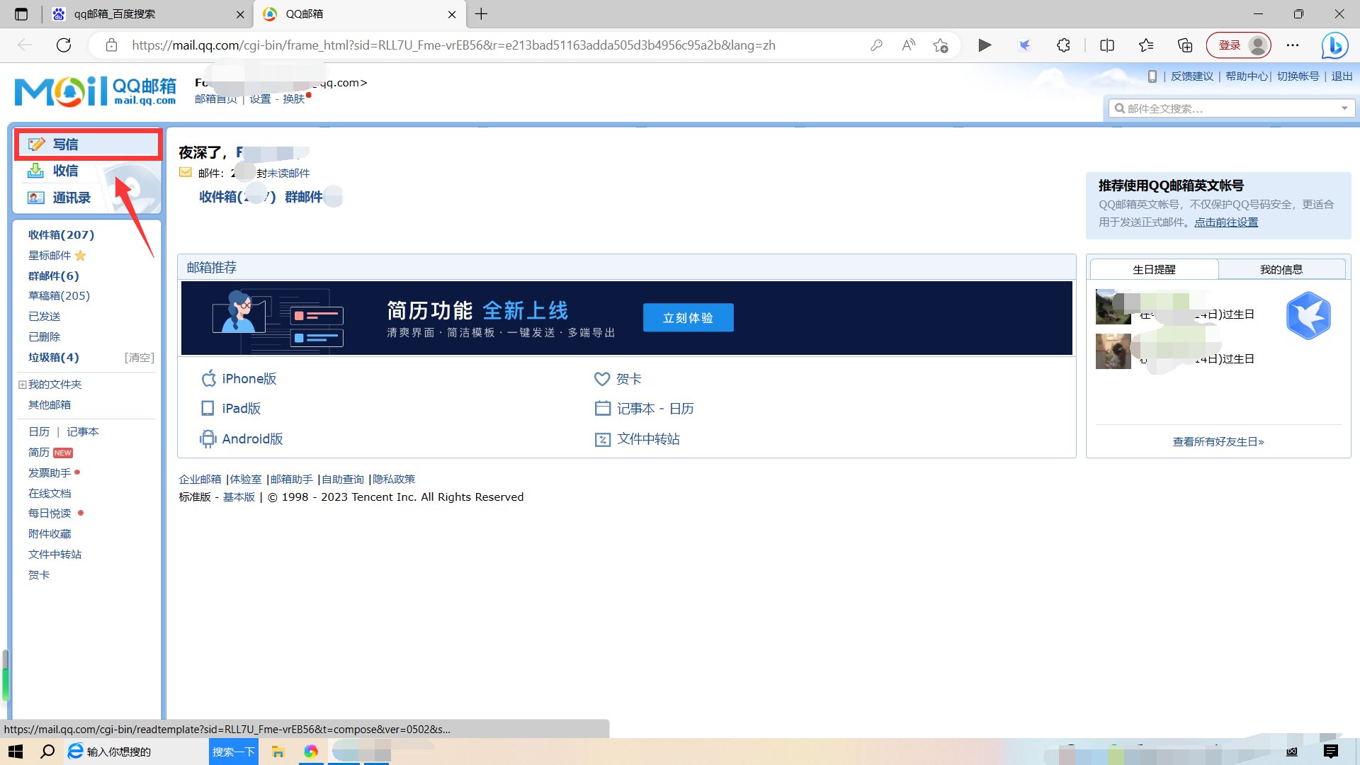The image size is (1360, 765).
Task: Click the 立刻体验 button for 简历功能
Action: pyautogui.click(x=687, y=317)
